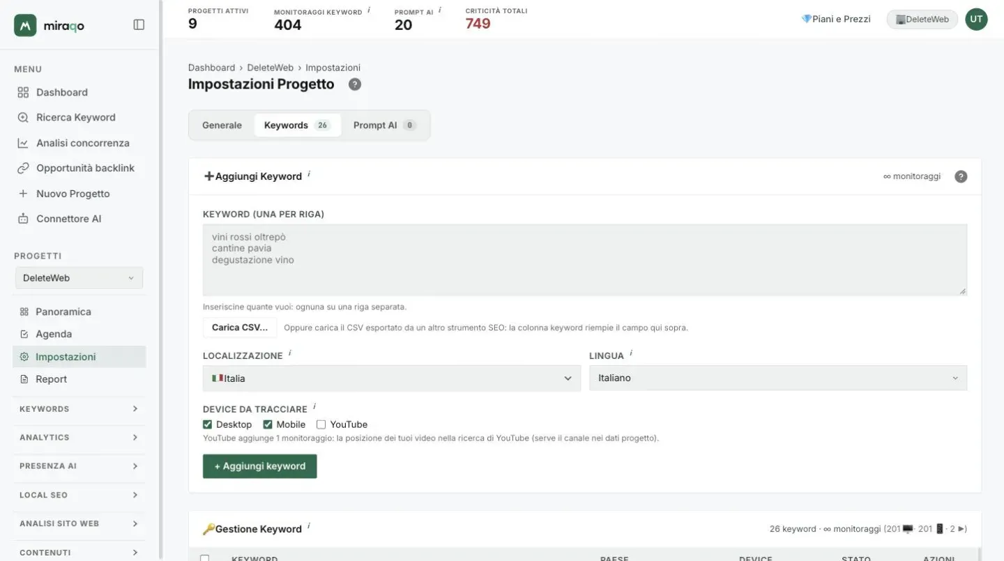Image resolution: width=1004 pixels, height=561 pixels.
Task: Click the Ricerca Keyword magnifier icon
Action: pos(23,117)
